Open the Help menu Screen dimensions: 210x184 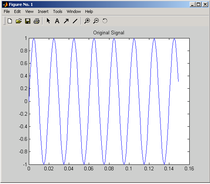89,11
